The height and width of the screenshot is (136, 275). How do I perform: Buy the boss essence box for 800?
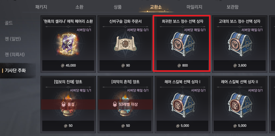pos(183,66)
